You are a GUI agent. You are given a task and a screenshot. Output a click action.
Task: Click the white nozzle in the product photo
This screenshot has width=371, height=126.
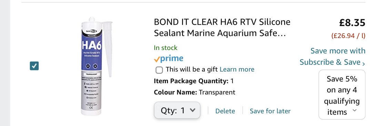pyautogui.click(x=108, y=49)
